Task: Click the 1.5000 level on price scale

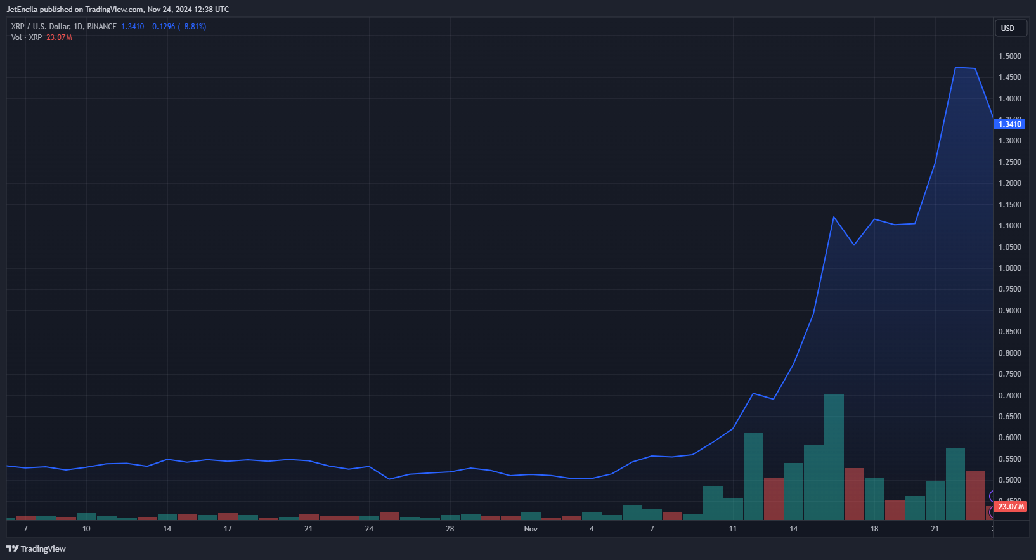Action: (1009, 56)
